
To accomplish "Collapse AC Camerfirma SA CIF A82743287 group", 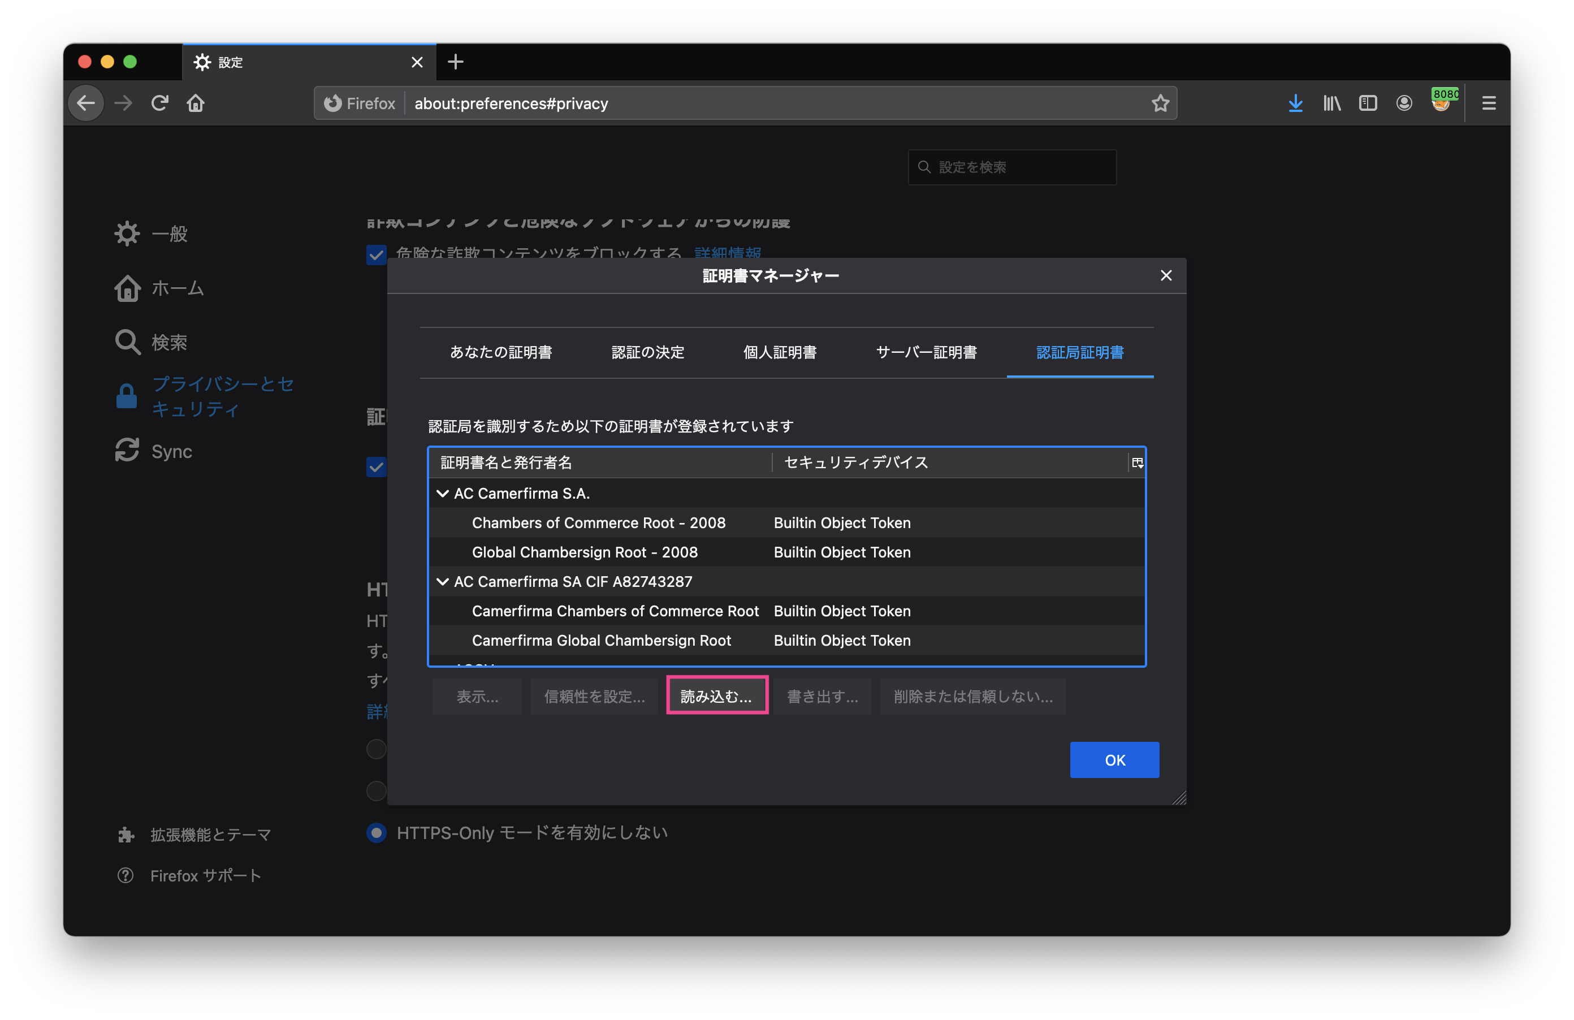I will click(443, 582).
